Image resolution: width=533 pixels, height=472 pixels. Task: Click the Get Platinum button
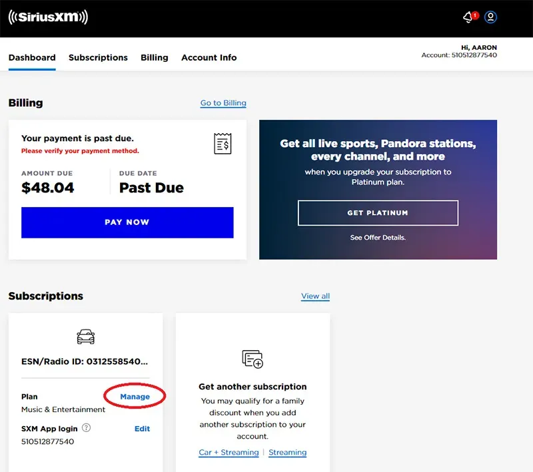tap(378, 213)
